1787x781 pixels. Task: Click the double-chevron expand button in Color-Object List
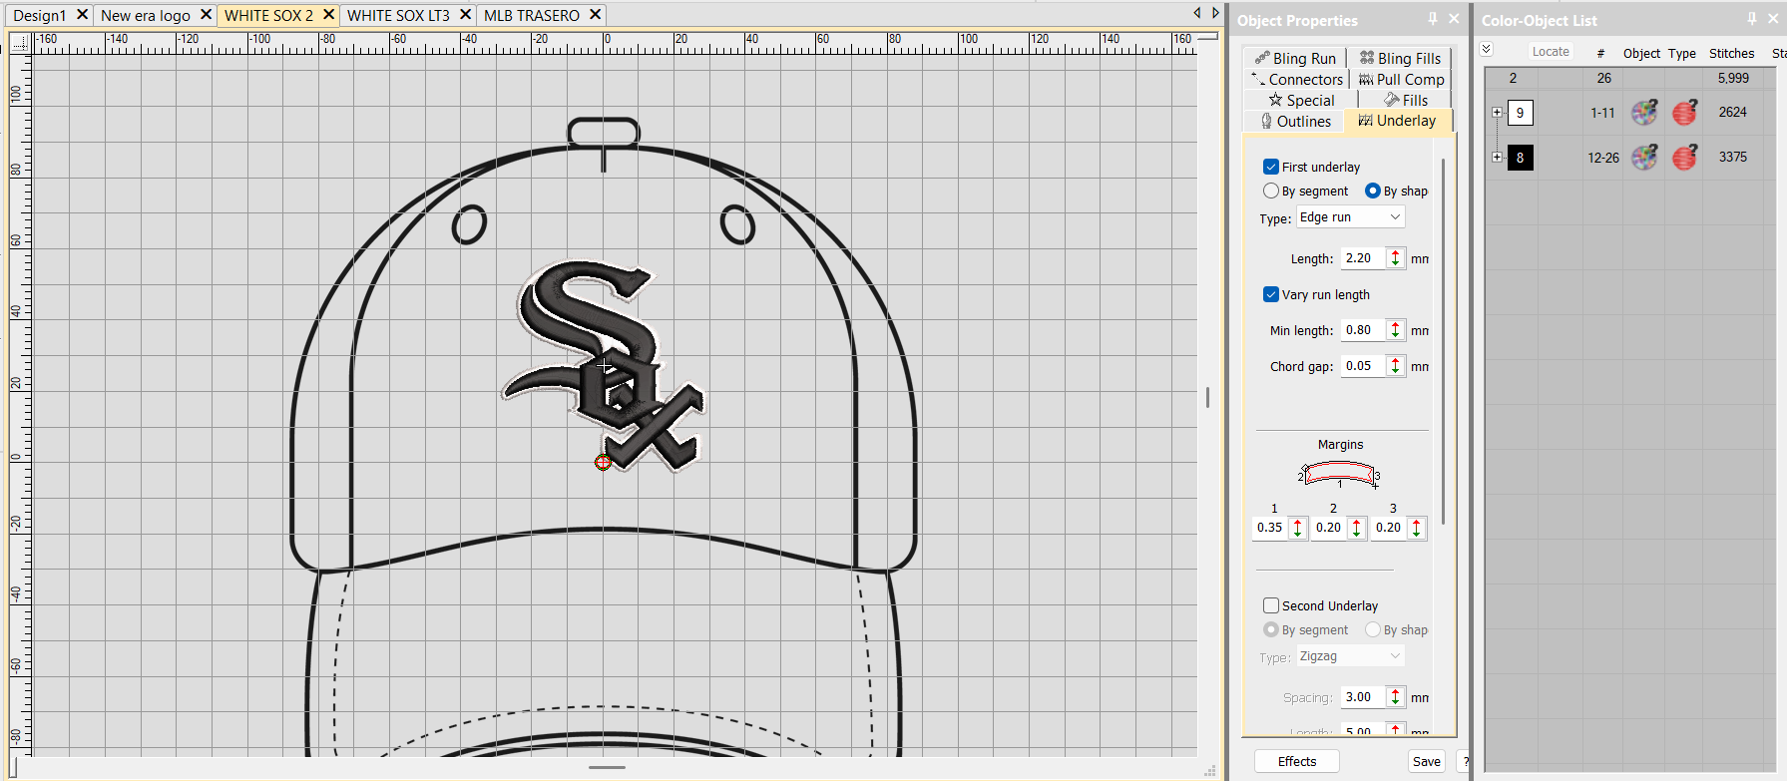(x=1486, y=50)
